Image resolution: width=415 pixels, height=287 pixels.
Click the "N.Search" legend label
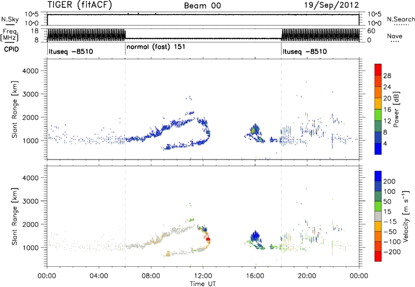coord(401,19)
